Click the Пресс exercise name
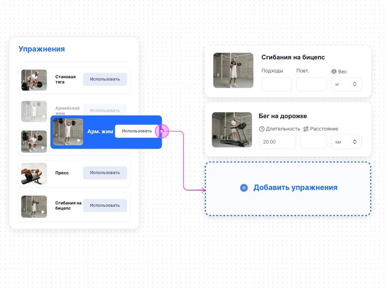 [62, 173]
